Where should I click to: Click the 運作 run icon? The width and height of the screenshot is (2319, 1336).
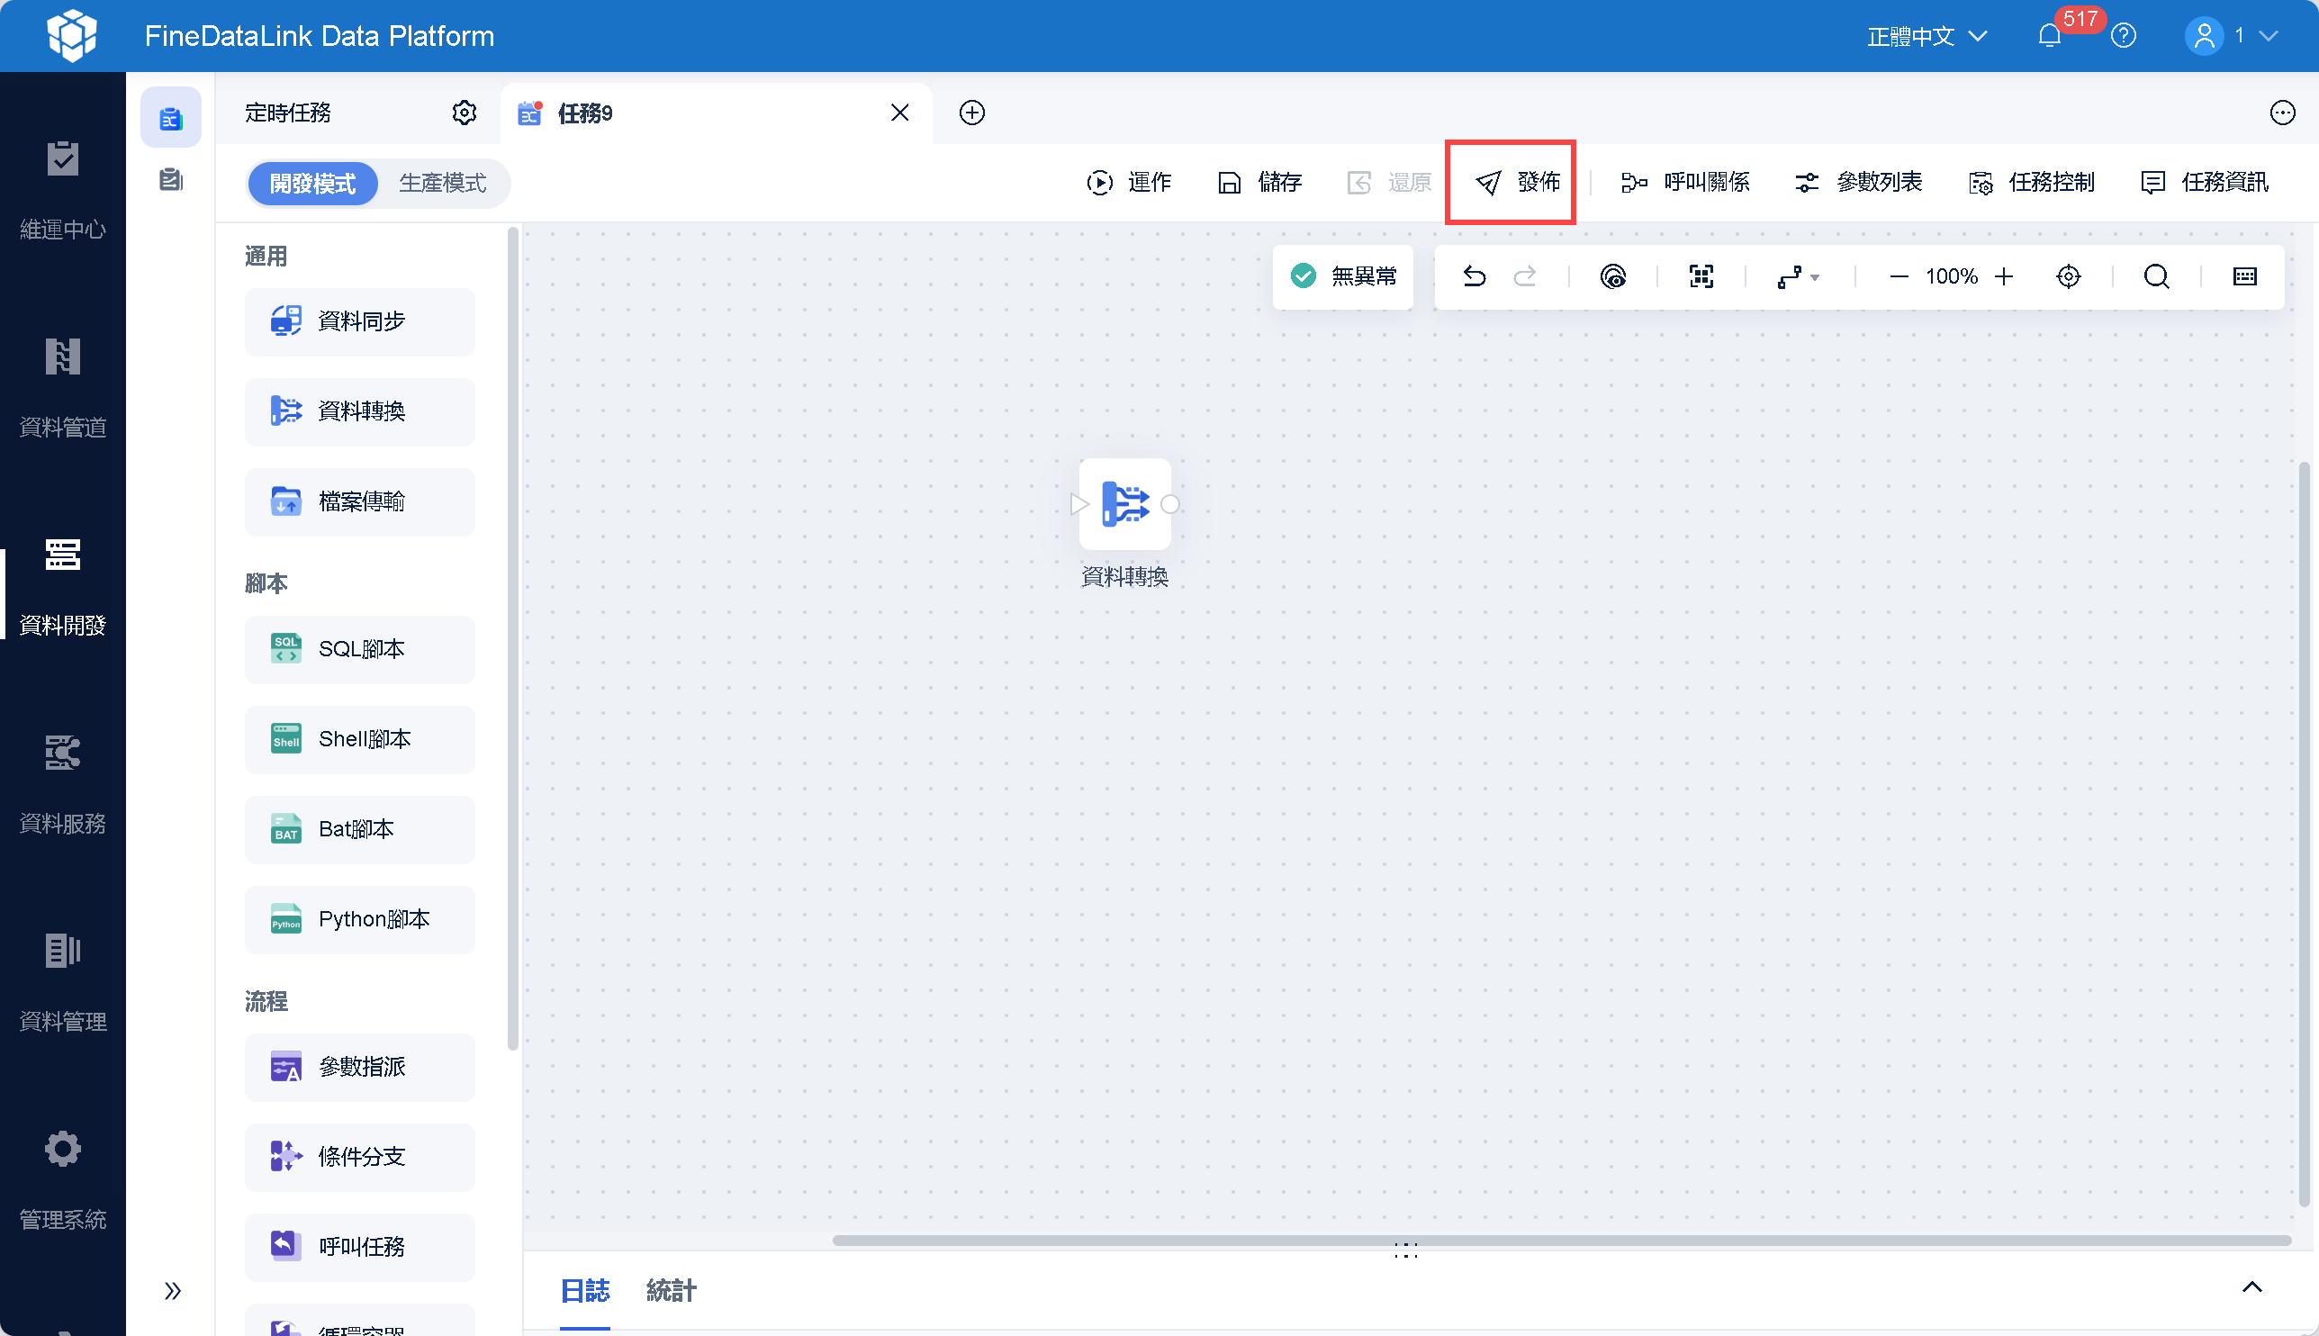pyautogui.click(x=1099, y=183)
